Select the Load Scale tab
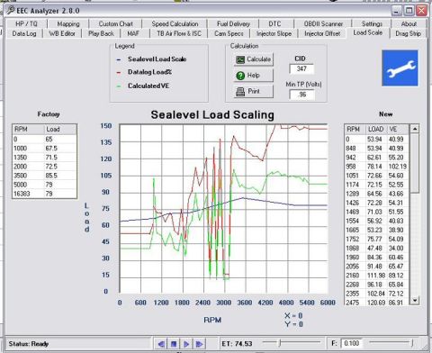432x353 pixels. 368,32
